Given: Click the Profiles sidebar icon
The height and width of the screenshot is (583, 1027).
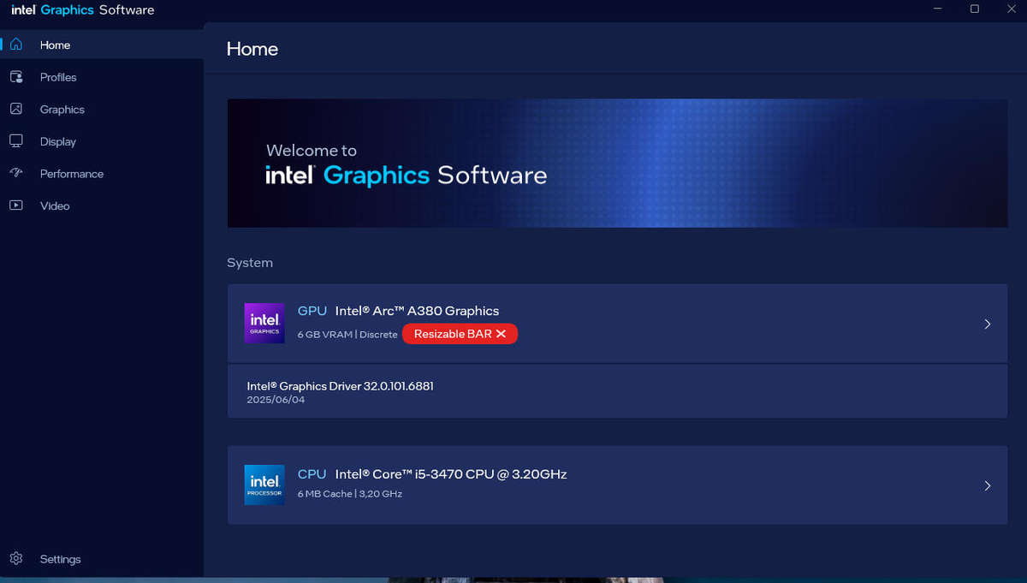Looking at the screenshot, I should [x=16, y=77].
